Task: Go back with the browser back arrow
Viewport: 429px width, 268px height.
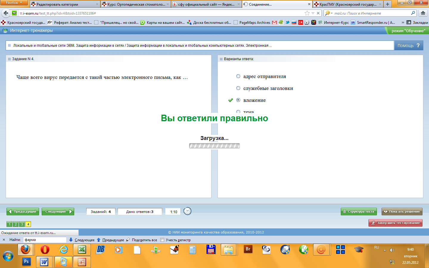Action: pos(6,13)
